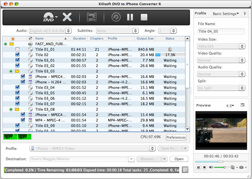The height and width of the screenshot is (179, 252).
Task: Click the log icon in Title 01_01 status
Action: click(170, 49)
